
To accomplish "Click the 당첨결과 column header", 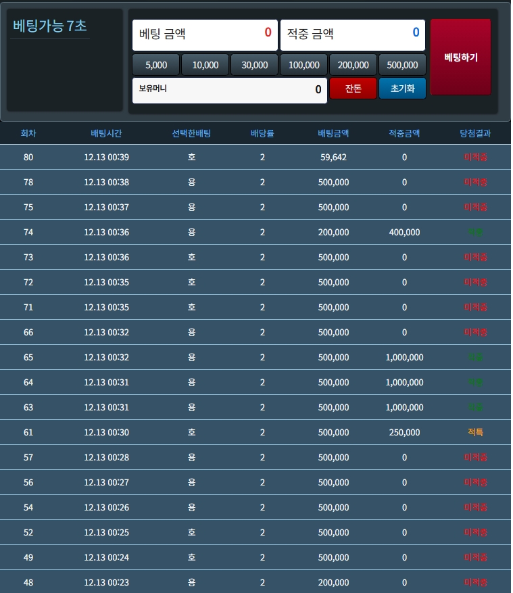I will click(475, 134).
